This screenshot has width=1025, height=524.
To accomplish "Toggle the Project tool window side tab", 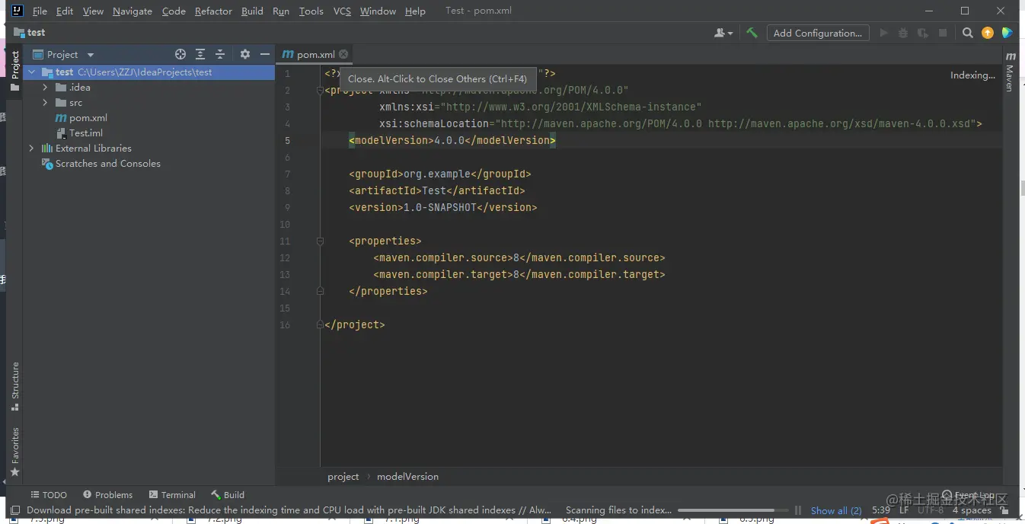I will [14, 71].
